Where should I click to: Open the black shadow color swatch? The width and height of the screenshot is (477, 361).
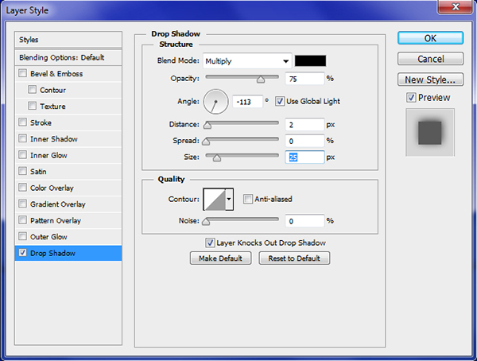click(x=310, y=60)
